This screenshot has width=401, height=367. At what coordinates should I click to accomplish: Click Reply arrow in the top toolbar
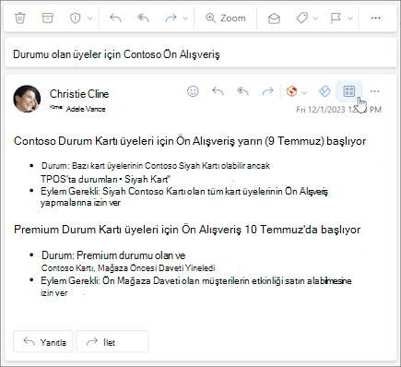[115, 18]
